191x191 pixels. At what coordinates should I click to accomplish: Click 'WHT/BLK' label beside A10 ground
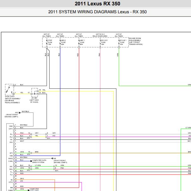tap(25, 111)
